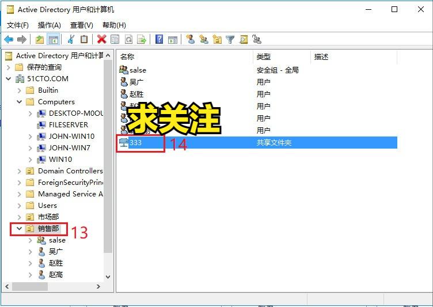
Task: Open the 文件(F) menu
Action: click(x=18, y=25)
